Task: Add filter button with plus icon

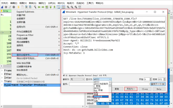Action: (x=170, y=11)
